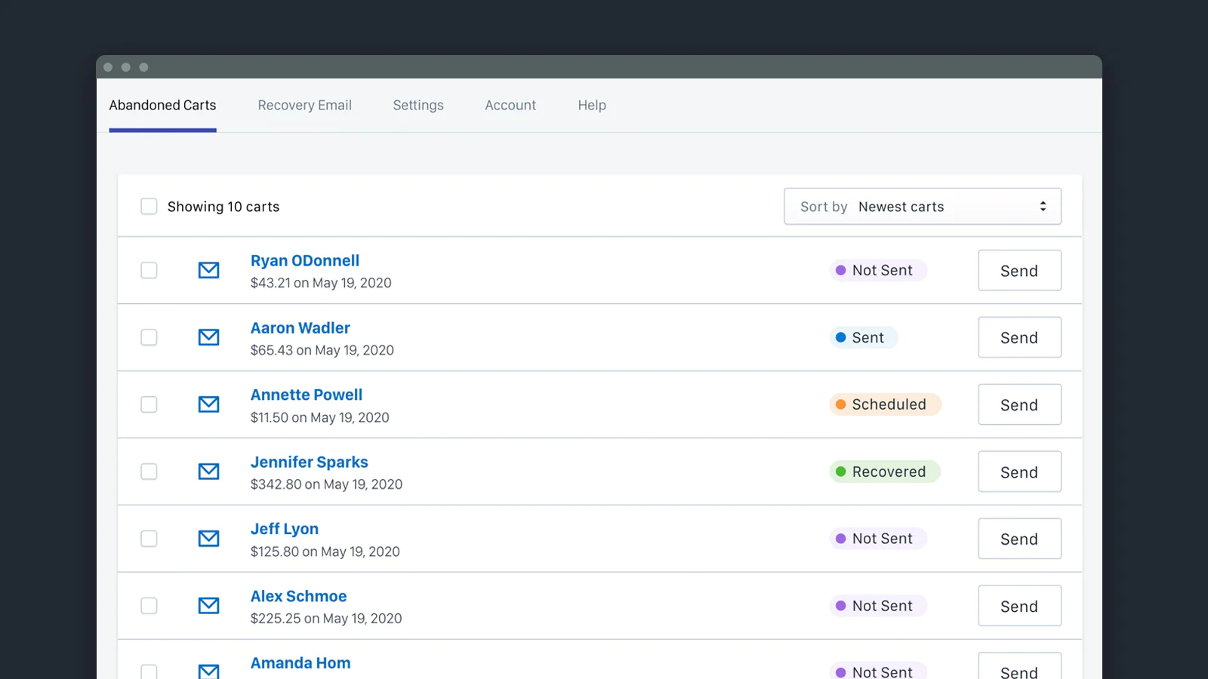
Task: Tick Amanda Hom's cart checkbox
Action: tap(149, 671)
